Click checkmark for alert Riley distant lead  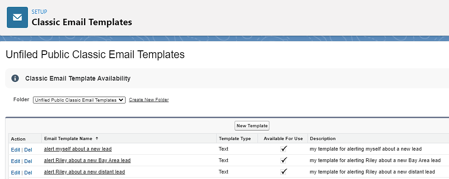click(x=284, y=172)
